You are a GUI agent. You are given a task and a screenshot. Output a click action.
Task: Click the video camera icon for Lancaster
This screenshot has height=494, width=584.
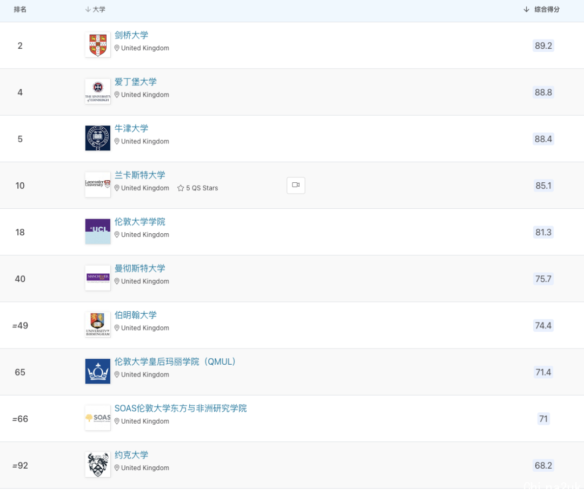296,185
